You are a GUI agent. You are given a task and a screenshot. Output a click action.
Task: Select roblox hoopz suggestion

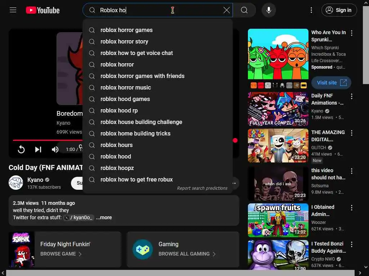(158, 168)
